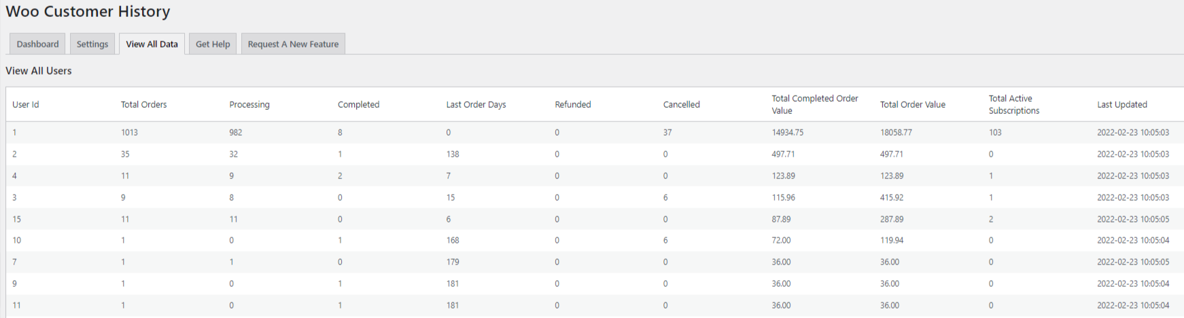The width and height of the screenshot is (1184, 318).
Task: Click the Processing column header
Action: point(249,104)
